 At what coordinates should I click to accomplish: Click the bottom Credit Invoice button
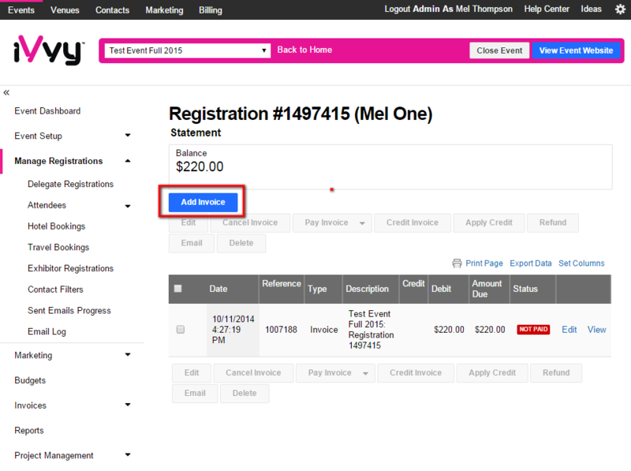coord(416,372)
